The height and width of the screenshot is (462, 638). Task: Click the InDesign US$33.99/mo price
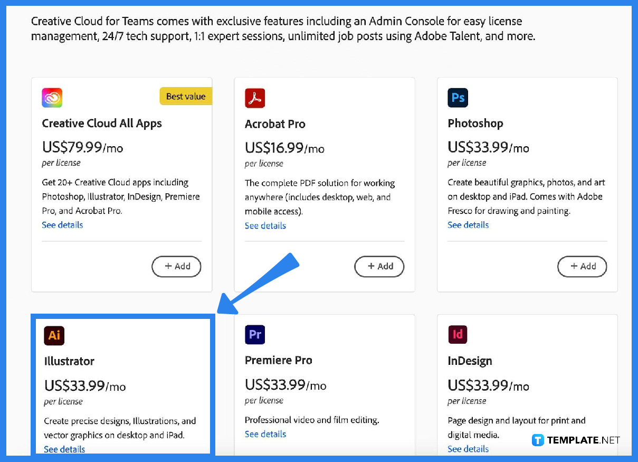pos(488,385)
